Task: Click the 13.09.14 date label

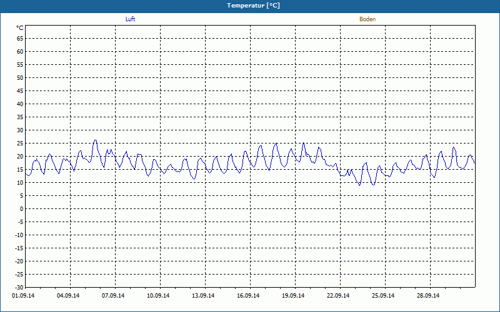Action: [x=202, y=296]
